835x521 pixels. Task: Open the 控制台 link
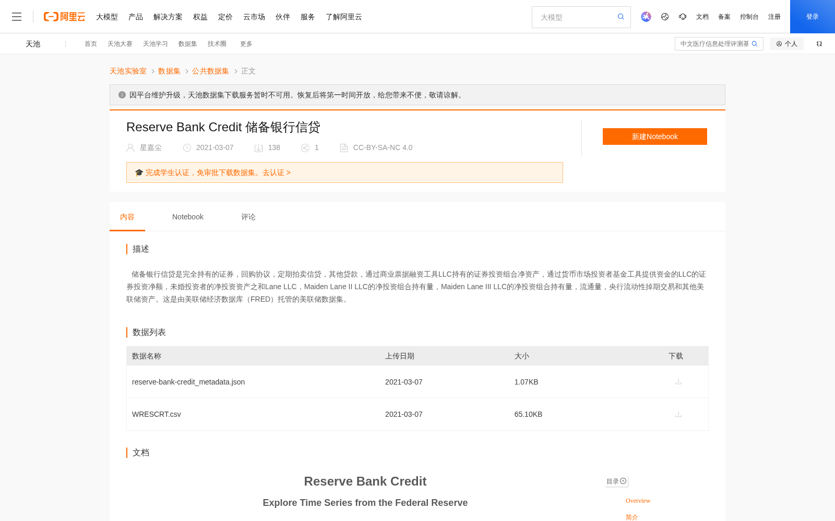coord(749,17)
